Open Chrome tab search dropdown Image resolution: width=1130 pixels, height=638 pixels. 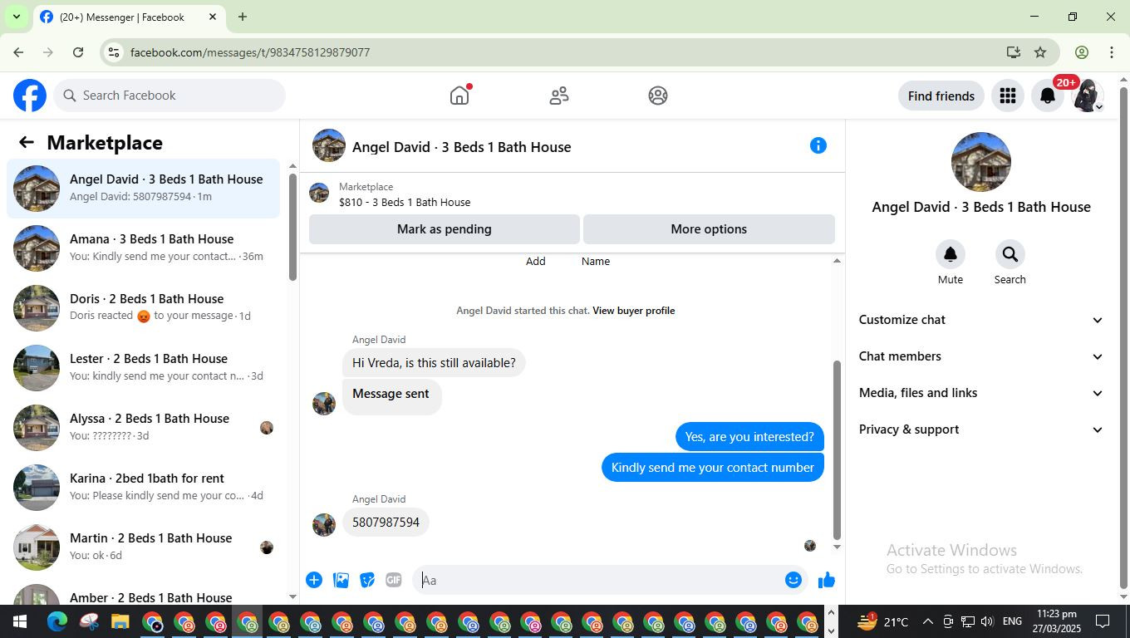(16, 17)
